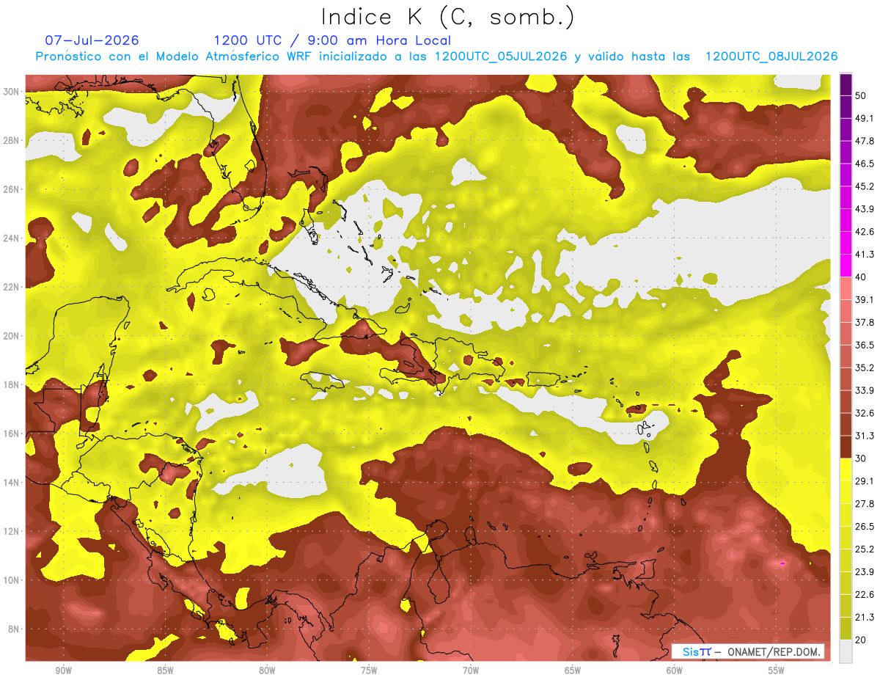Click the "22.6" colorbar value

pyautogui.click(x=865, y=594)
